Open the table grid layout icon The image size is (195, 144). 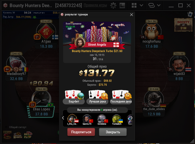click(134, 5)
